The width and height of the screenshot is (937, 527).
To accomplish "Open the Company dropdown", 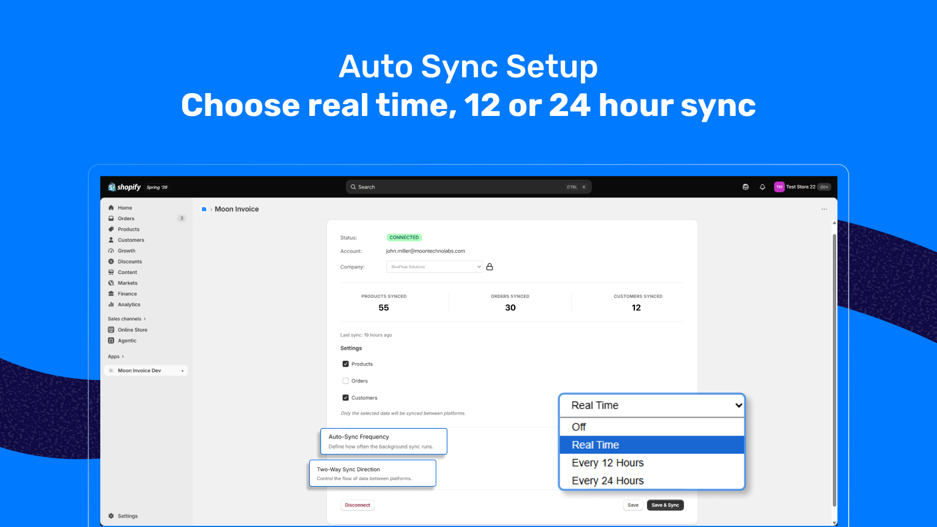I will pos(435,267).
